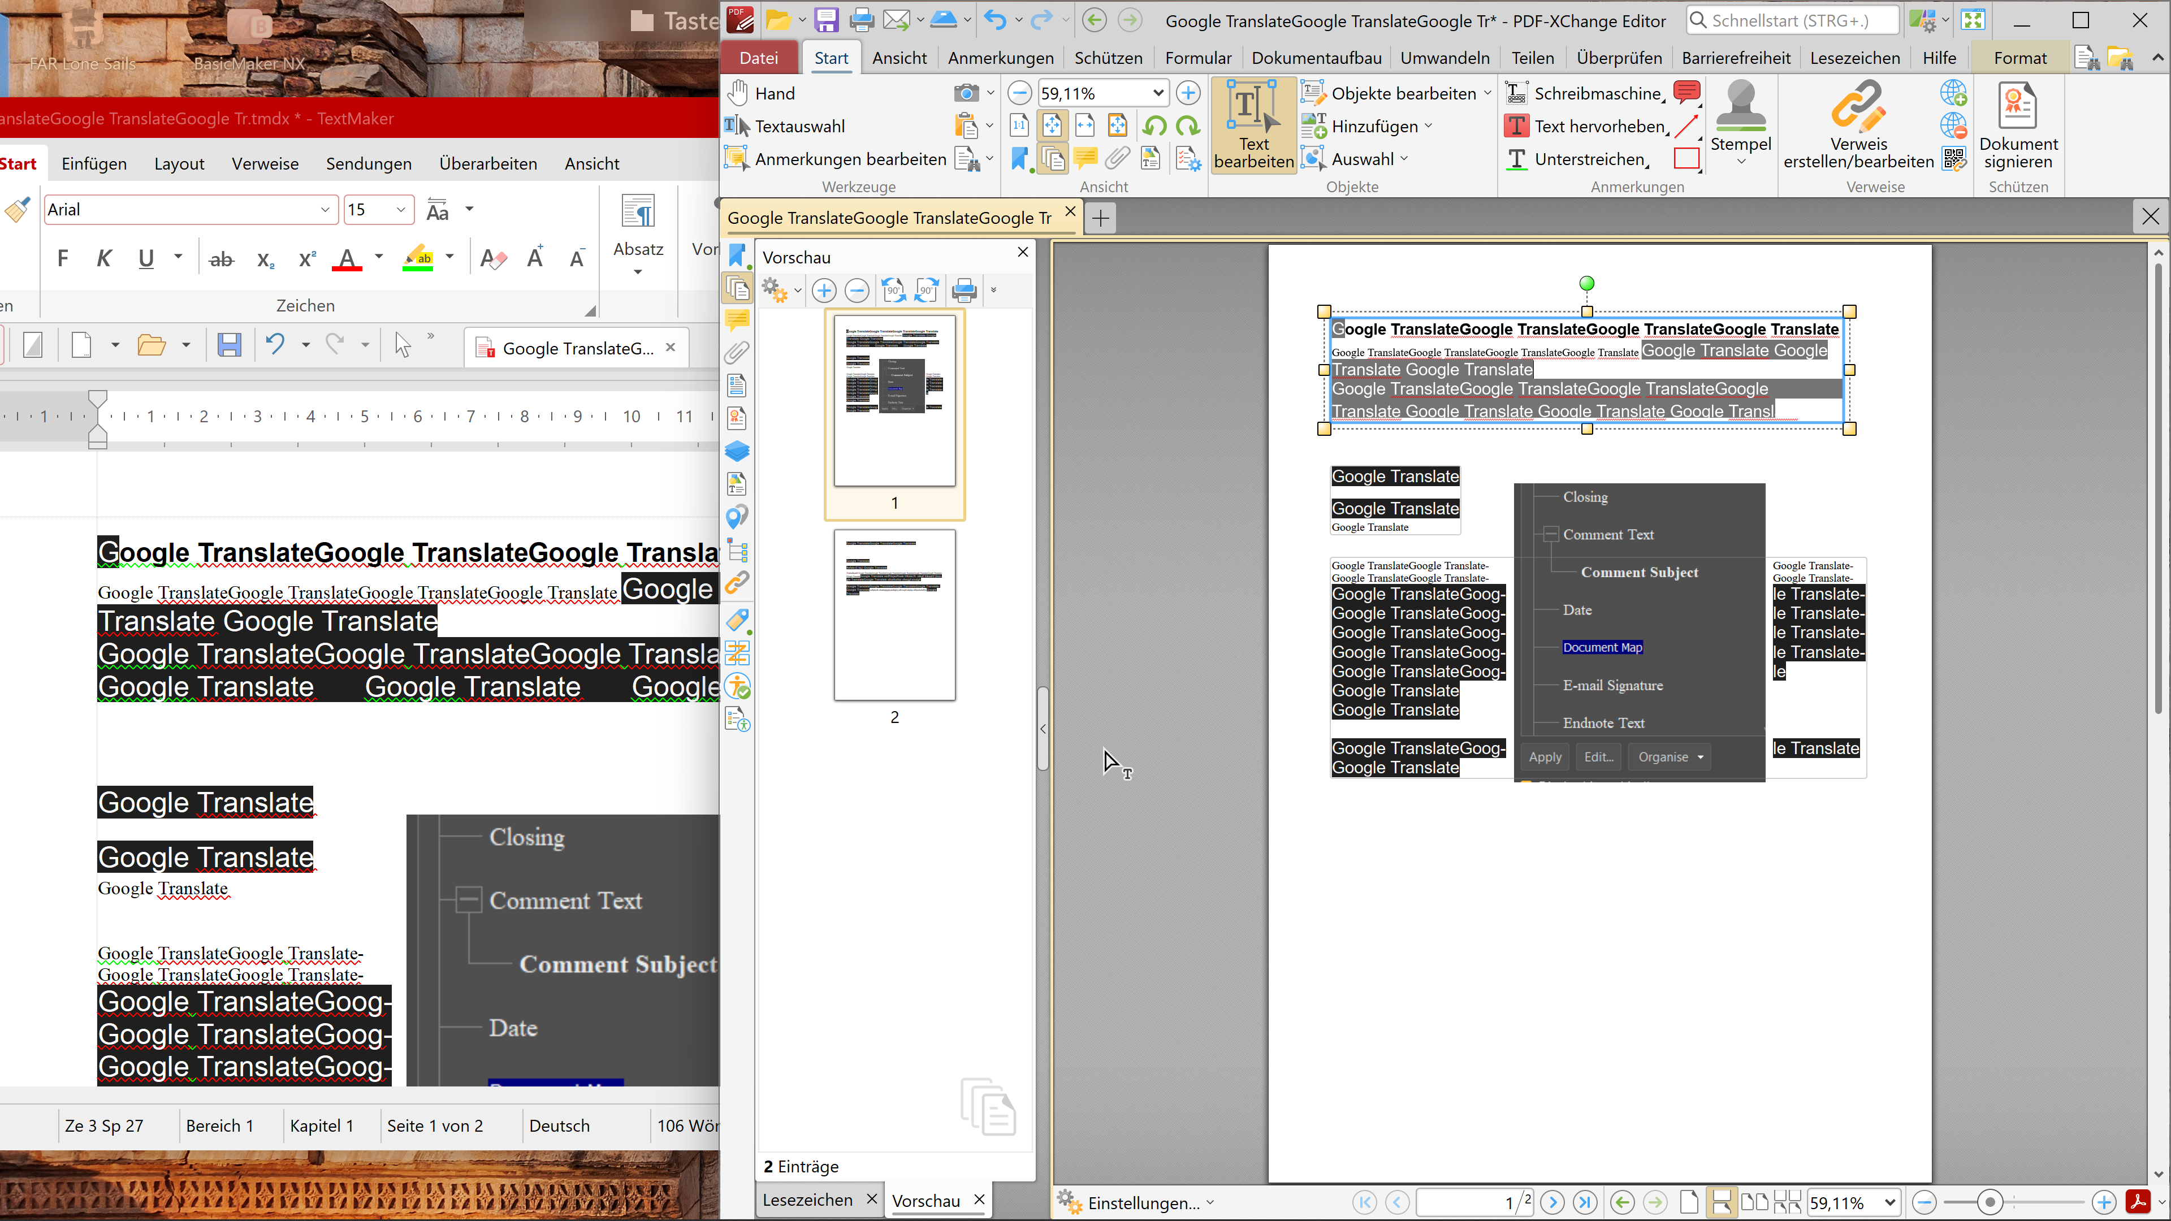The width and height of the screenshot is (2171, 1221).
Task: Open the ribbon zoom level dropdown
Action: click(x=1158, y=93)
